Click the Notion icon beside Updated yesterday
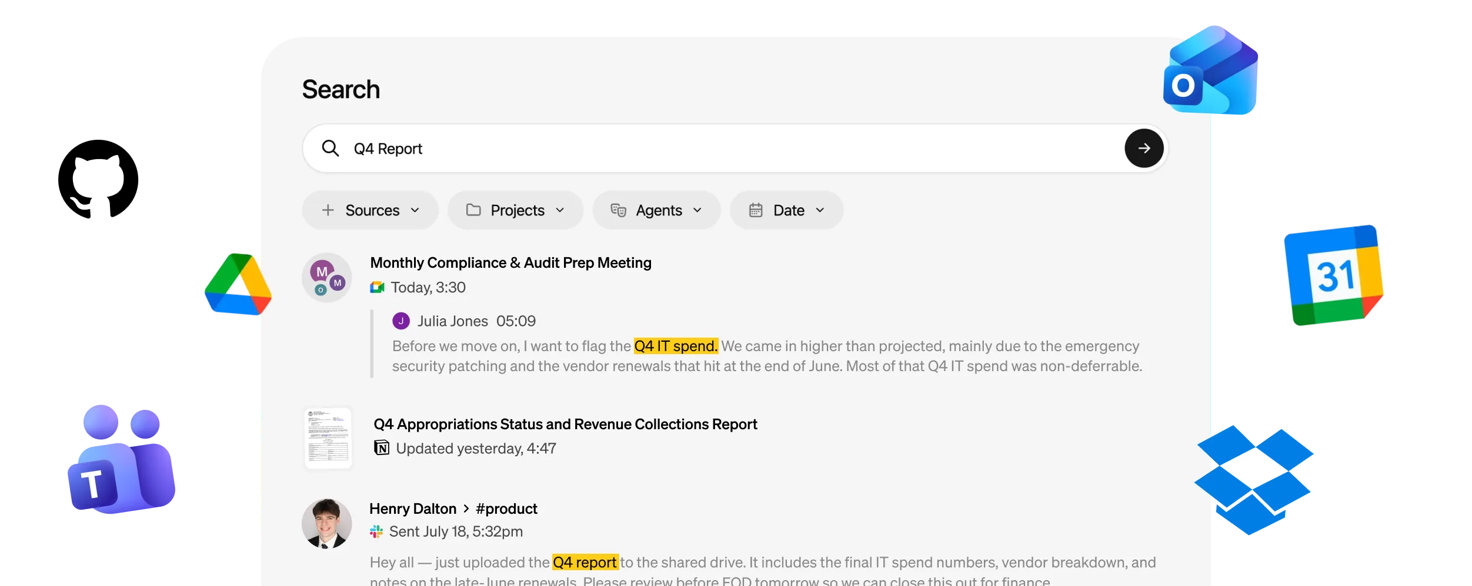Image resolution: width=1472 pixels, height=586 pixels. (382, 448)
